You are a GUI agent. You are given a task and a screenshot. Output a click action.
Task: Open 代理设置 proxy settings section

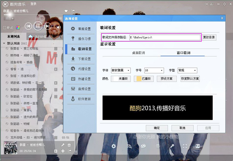[81, 69]
